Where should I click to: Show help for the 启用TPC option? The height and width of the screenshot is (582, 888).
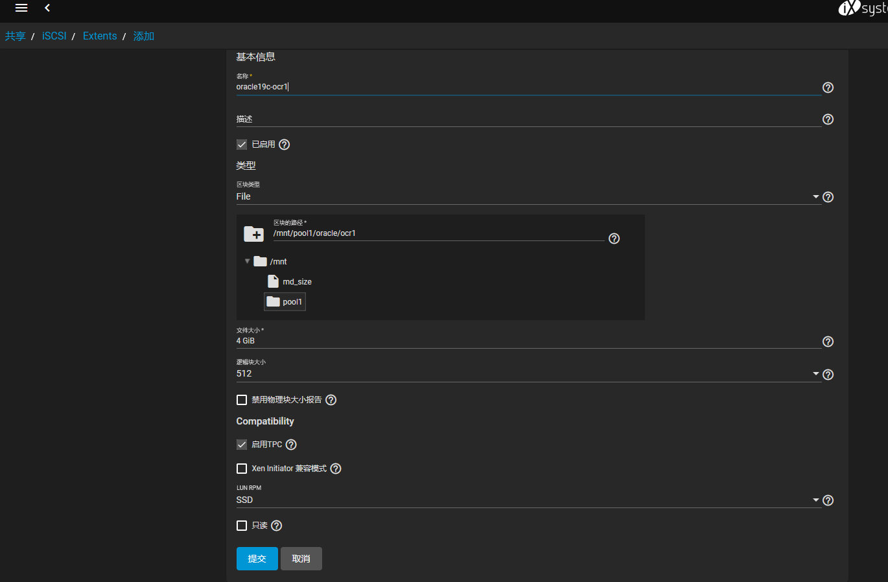click(291, 445)
